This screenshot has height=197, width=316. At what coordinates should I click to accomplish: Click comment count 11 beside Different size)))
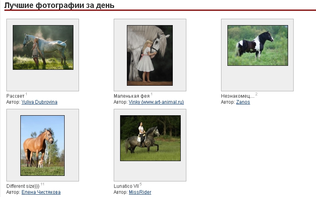pyautogui.click(x=42, y=184)
